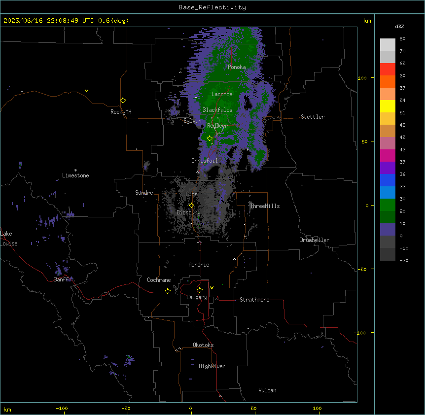Click the HighRiver label

pos(212,366)
